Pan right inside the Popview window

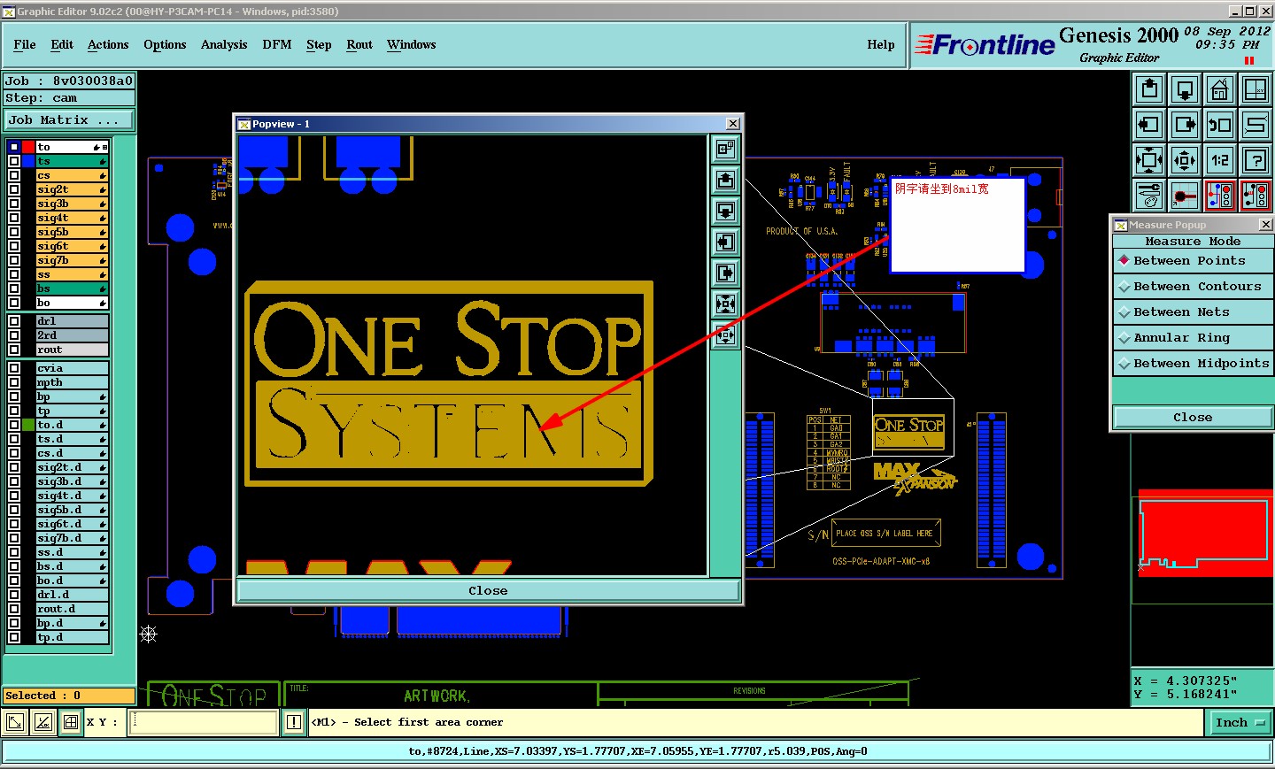tap(725, 273)
